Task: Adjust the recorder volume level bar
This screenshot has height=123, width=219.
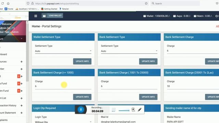Action: click(124, 110)
